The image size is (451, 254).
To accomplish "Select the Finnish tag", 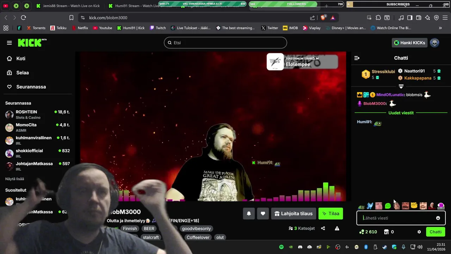I will (130, 229).
